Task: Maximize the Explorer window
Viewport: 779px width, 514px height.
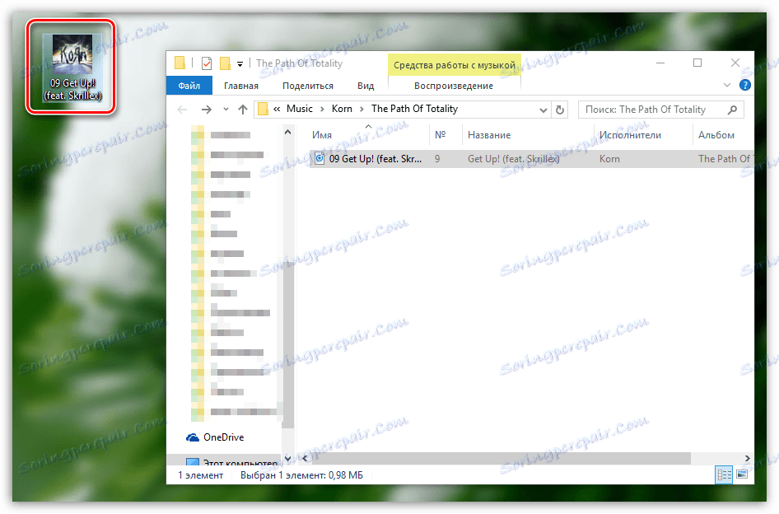Action: (697, 63)
